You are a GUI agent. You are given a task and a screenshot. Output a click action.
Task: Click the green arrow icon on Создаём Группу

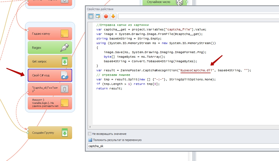click(64, 133)
